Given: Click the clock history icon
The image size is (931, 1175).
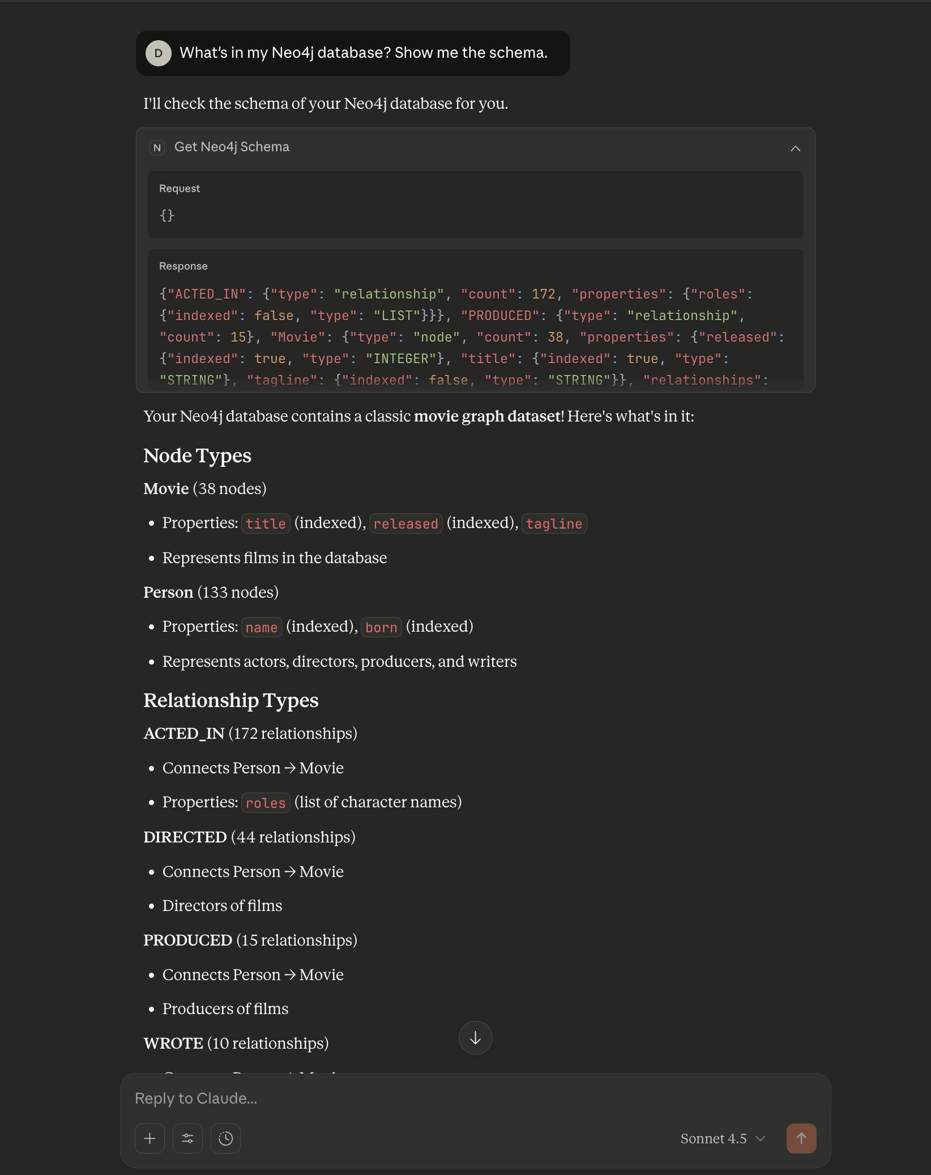Looking at the screenshot, I should click(x=225, y=1138).
